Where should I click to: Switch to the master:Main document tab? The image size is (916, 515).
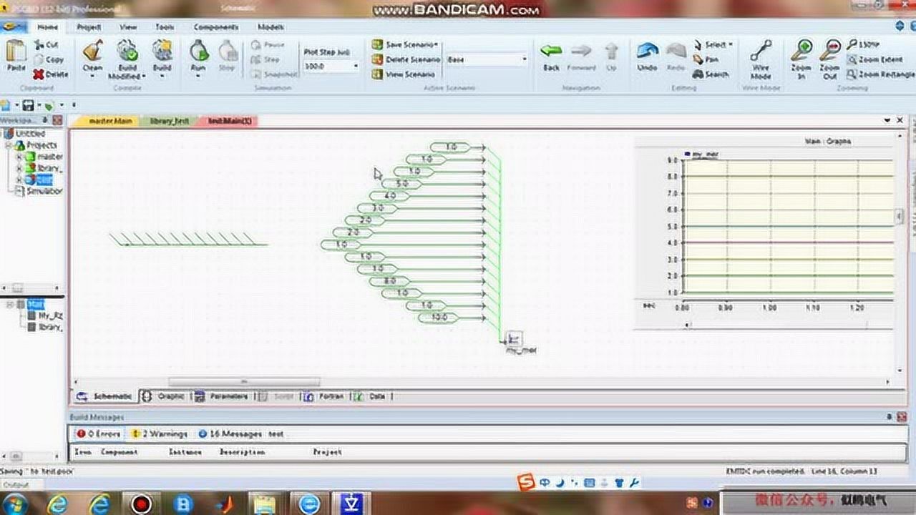[x=109, y=121]
